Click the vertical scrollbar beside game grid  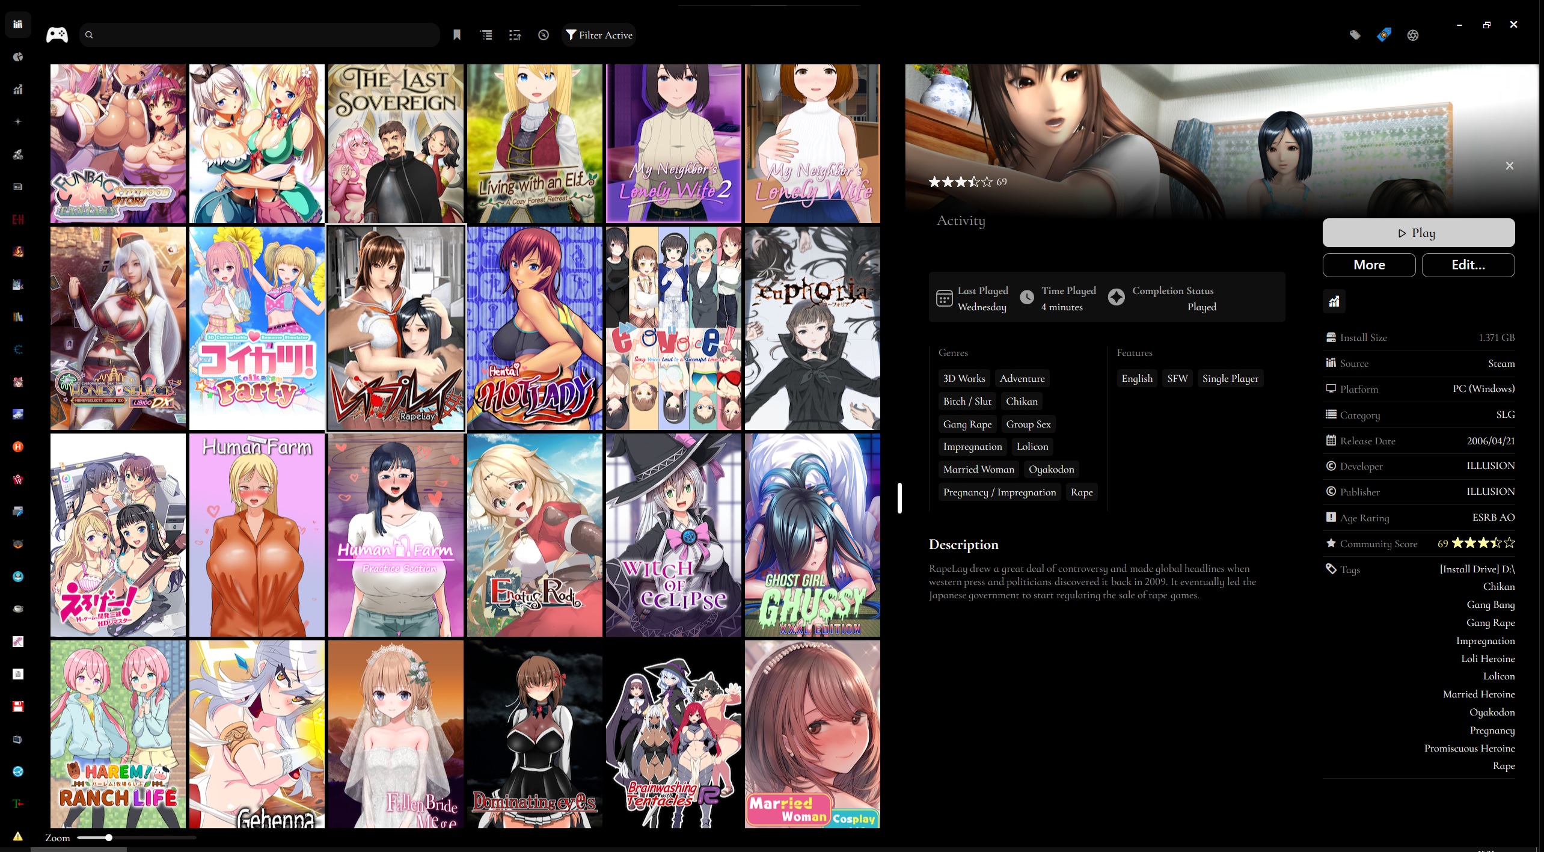[x=899, y=498]
